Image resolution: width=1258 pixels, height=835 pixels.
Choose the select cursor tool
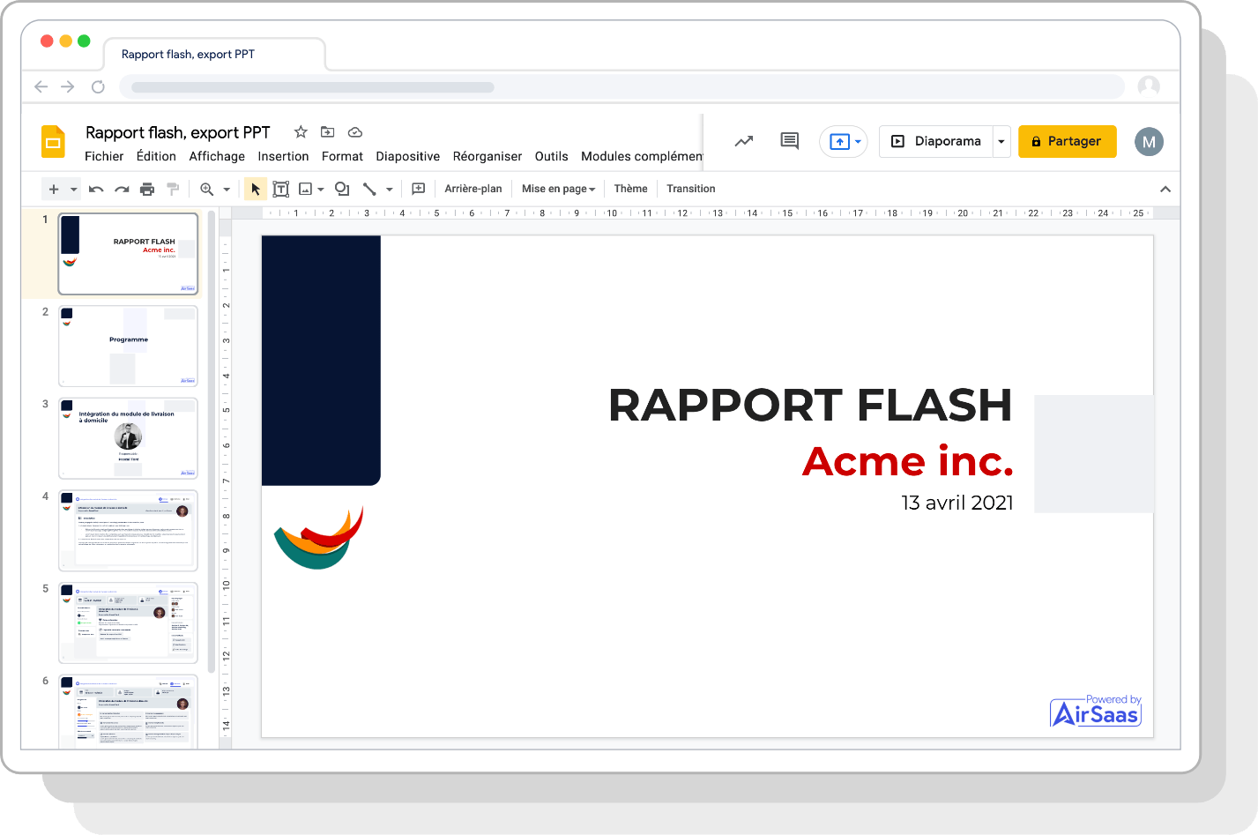pos(256,189)
